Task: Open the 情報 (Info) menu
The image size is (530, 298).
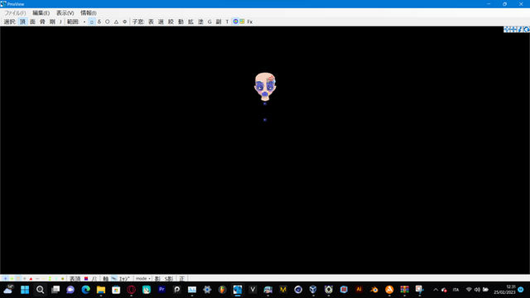Action: (89, 13)
